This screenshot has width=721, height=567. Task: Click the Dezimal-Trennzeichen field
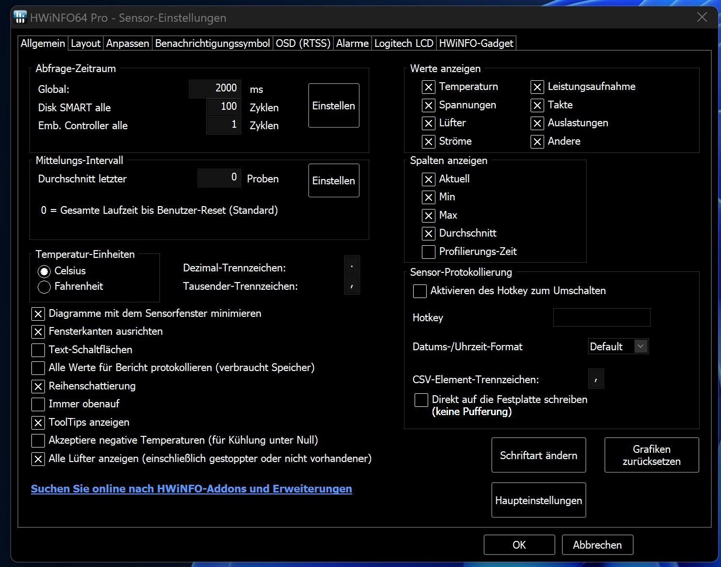click(352, 267)
